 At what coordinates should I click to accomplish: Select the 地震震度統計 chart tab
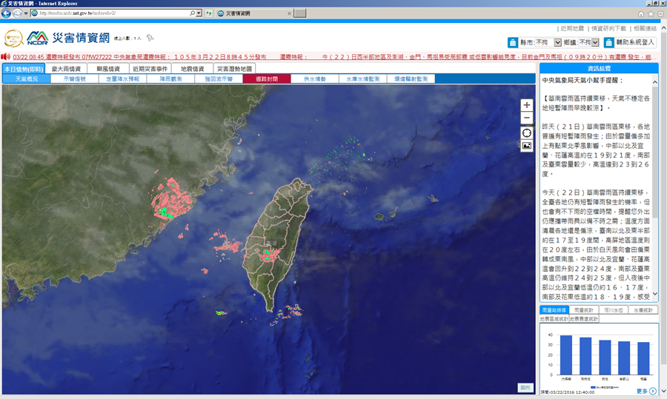click(x=584, y=319)
